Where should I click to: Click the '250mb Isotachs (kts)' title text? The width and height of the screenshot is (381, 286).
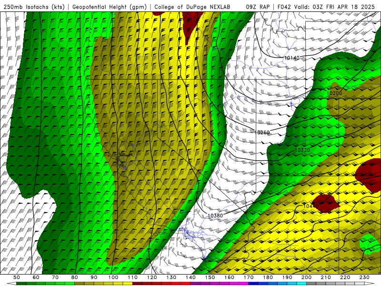(34, 7)
